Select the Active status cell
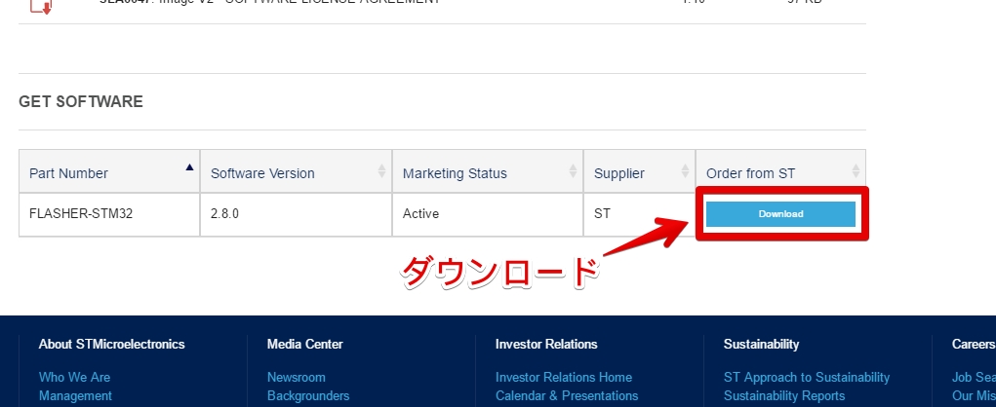Screen dimensions: 996x407 [x=488, y=214]
